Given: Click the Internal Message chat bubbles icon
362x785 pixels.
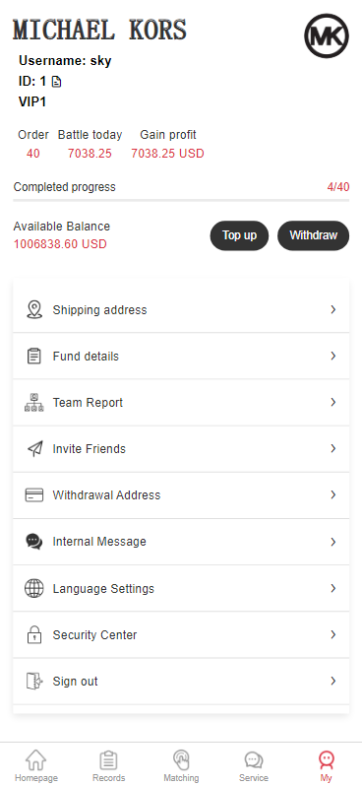Looking at the screenshot, I should coord(34,542).
